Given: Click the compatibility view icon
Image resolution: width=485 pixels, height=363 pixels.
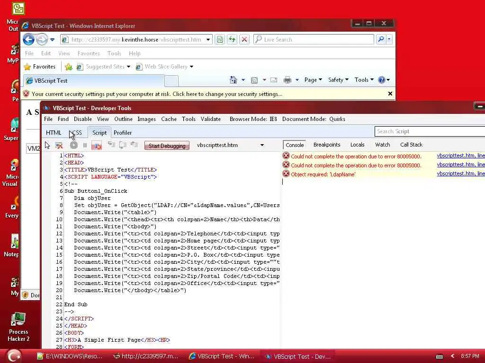Looking at the screenshot, I should click(x=220, y=40).
